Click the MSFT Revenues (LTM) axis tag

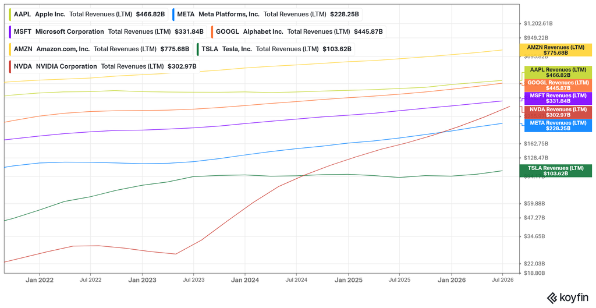tap(558, 98)
